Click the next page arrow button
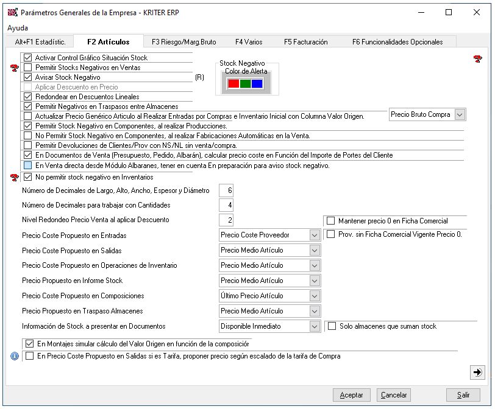The image size is (495, 409). (x=477, y=372)
